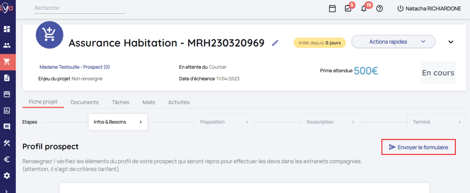Go to the Proposition step

(x=224, y=122)
